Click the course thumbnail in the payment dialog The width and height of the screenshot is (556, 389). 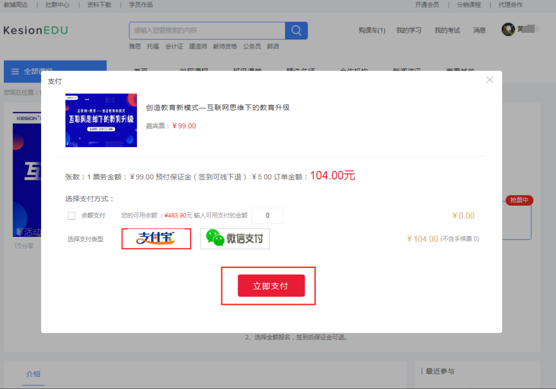101,120
